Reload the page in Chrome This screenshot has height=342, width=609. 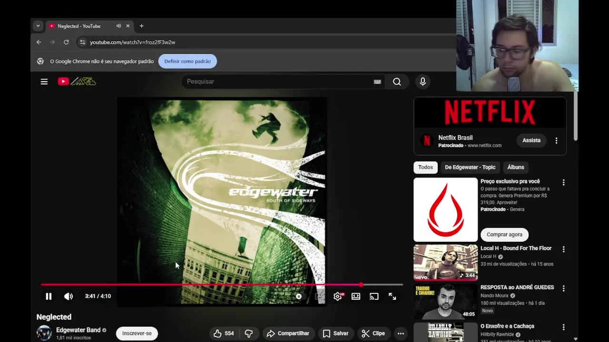66,42
